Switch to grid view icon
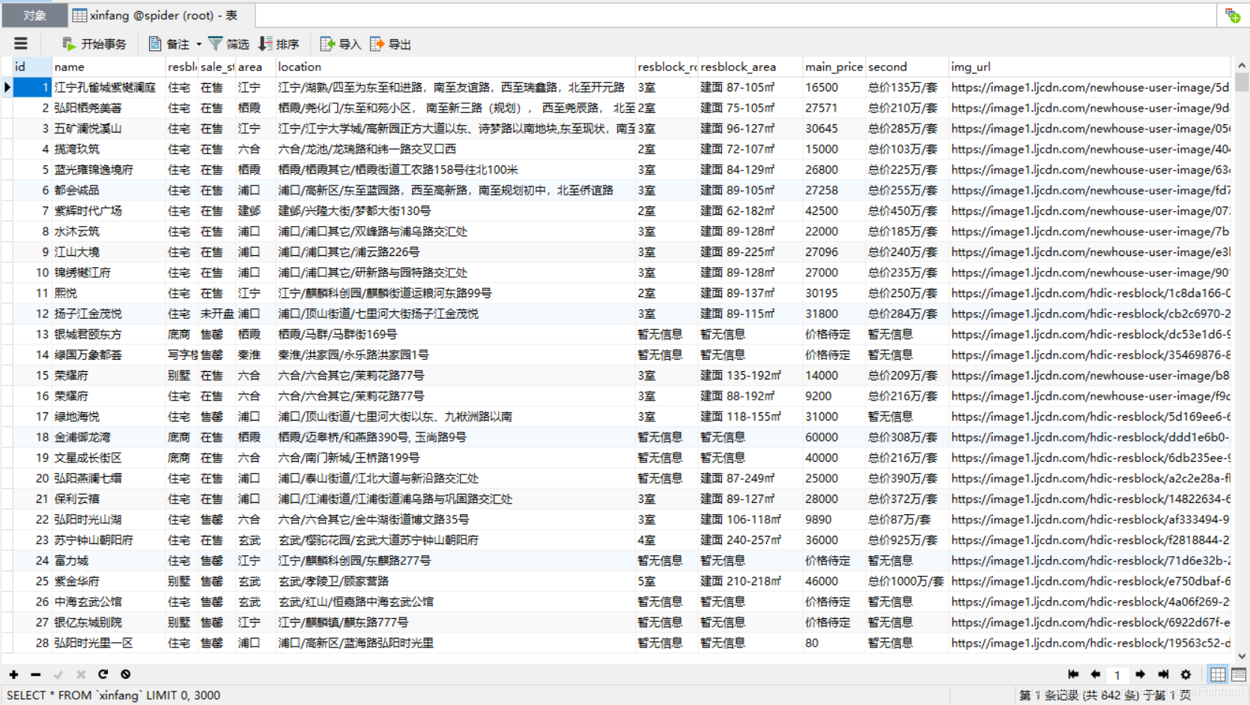This screenshot has height=705, width=1250. tap(1218, 674)
